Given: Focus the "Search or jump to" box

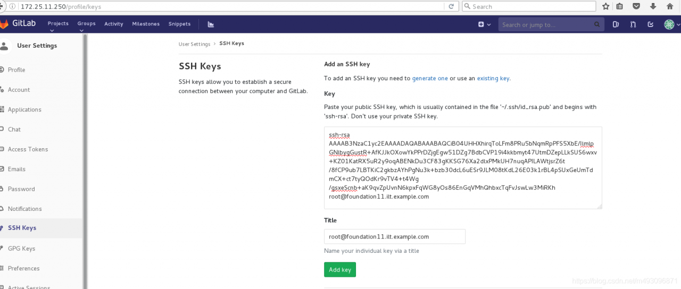Looking at the screenshot, I should click(547, 24).
